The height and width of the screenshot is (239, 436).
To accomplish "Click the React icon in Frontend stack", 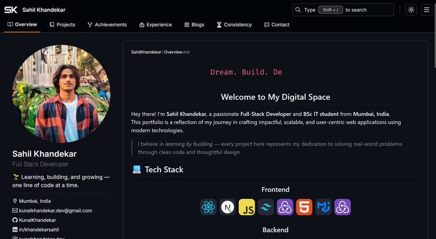I will [209, 207].
